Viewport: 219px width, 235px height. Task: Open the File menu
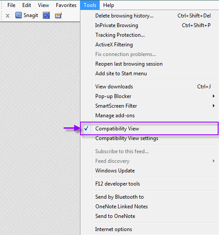click(11, 5)
